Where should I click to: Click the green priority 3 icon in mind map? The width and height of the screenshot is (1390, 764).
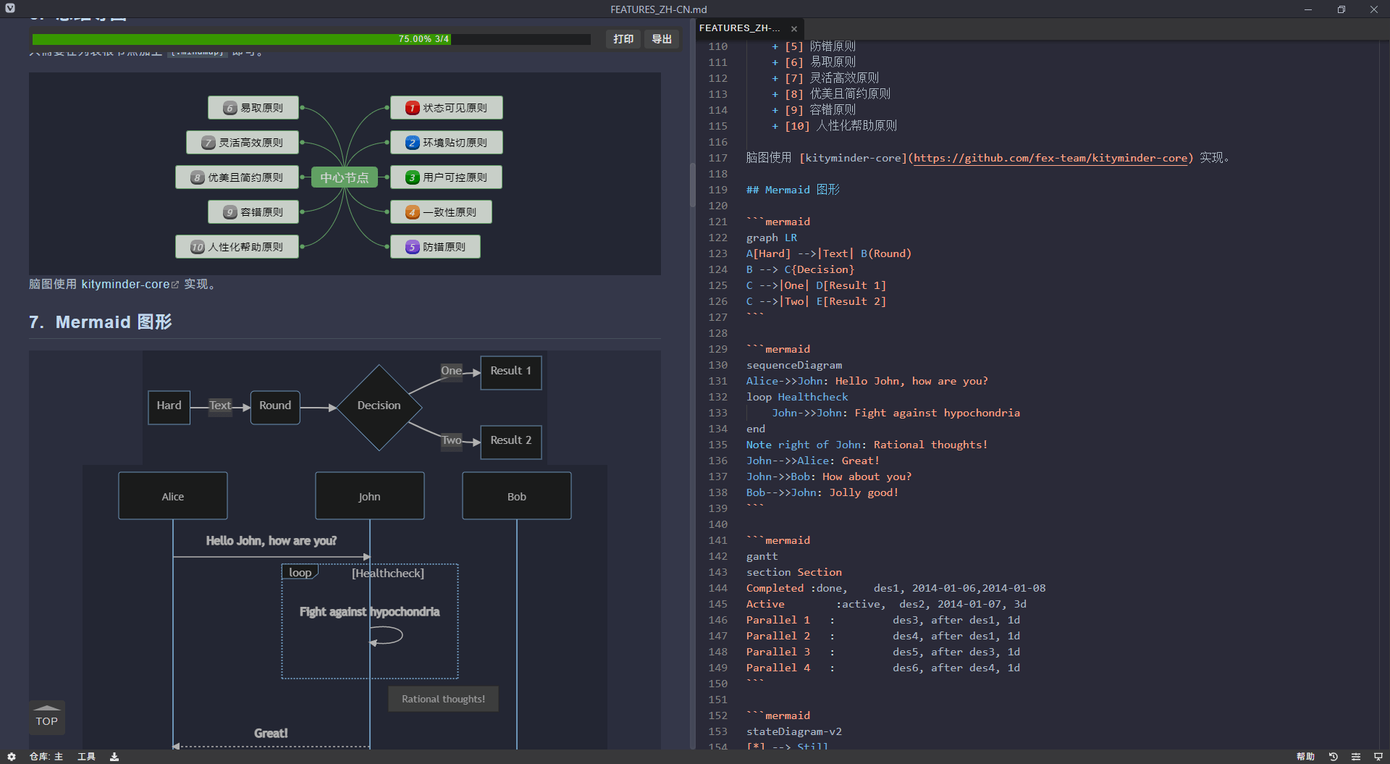[x=412, y=177]
